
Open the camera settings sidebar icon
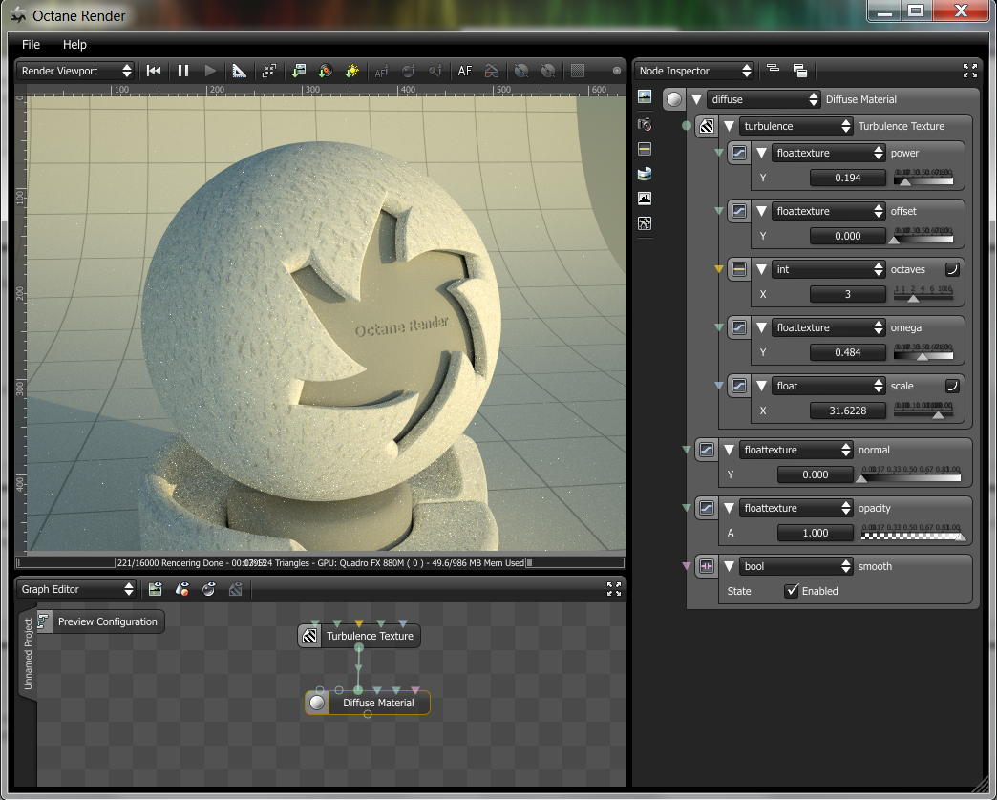coord(644,123)
